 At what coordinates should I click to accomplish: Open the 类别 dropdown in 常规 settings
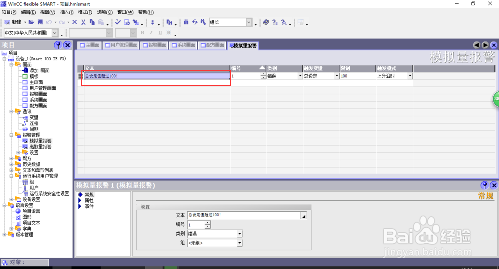point(240,234)
